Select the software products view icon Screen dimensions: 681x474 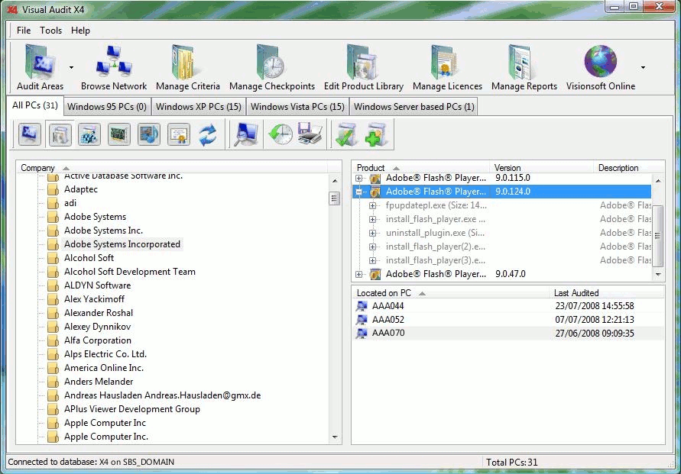(x=60, y=134)
